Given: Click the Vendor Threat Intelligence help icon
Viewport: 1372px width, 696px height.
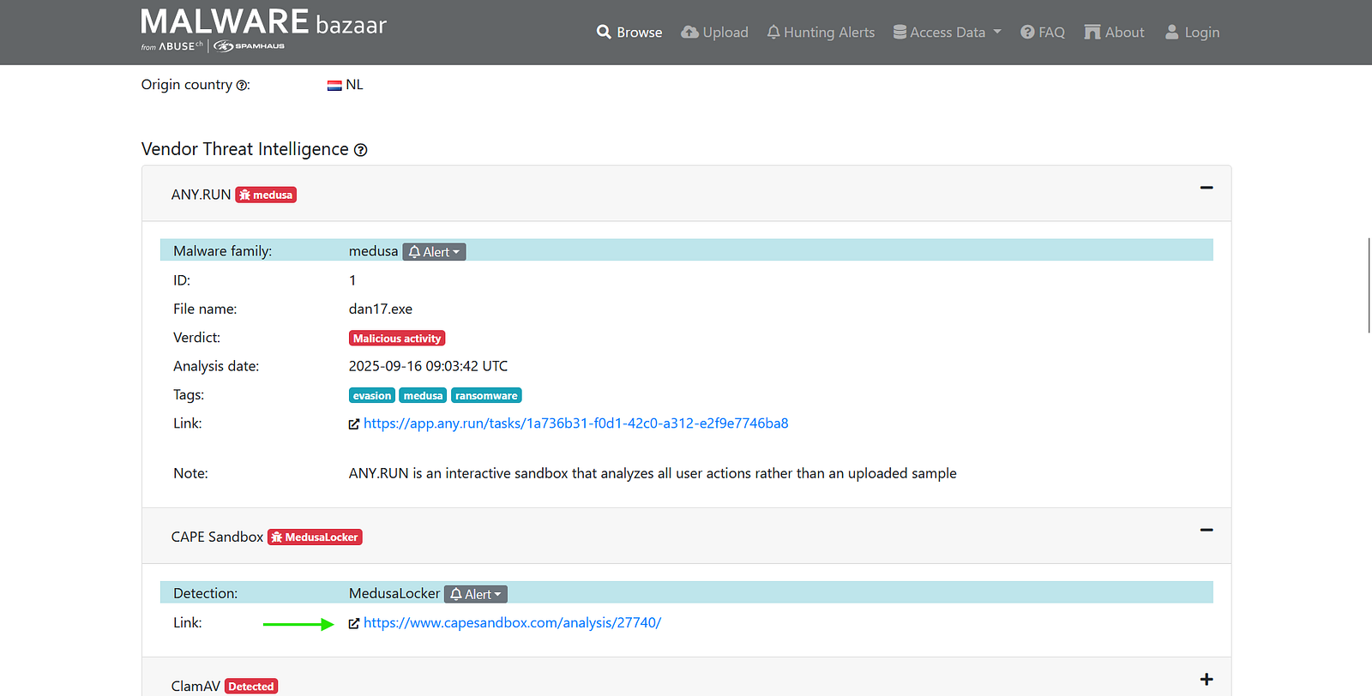Looking at the screenshot, I should coord(361,150).
